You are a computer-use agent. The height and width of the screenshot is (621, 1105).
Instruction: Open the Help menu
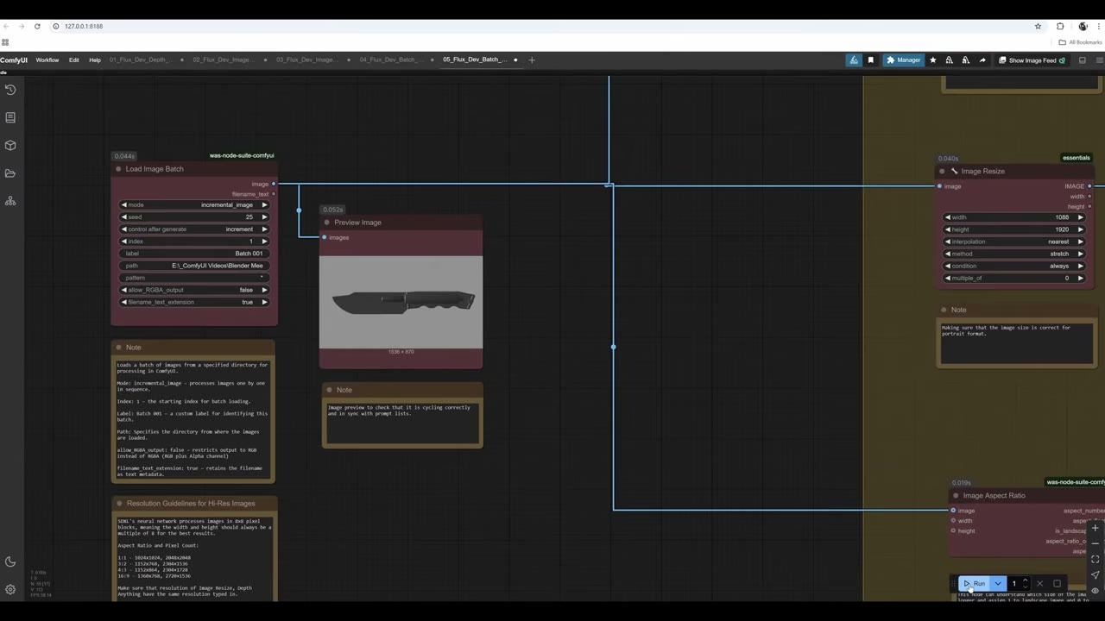(x=95, y=60)
